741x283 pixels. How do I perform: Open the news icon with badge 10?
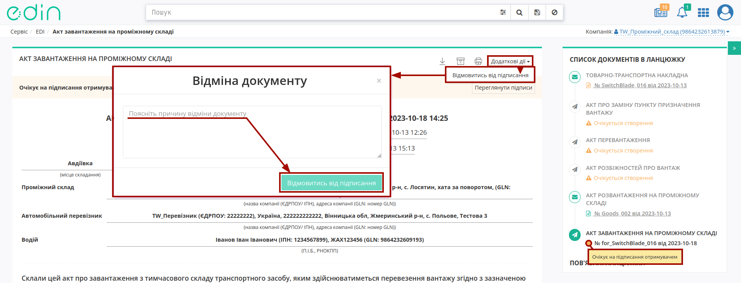[x=661, y=12]
